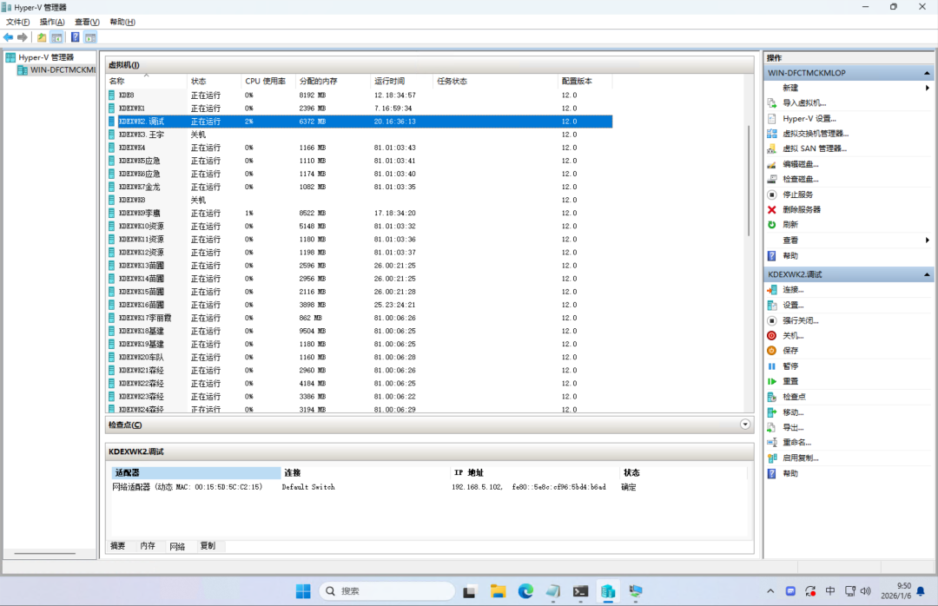Select virtual machine KDEXWK20车队 row
938x606 pixels.
tap(360, 357)
